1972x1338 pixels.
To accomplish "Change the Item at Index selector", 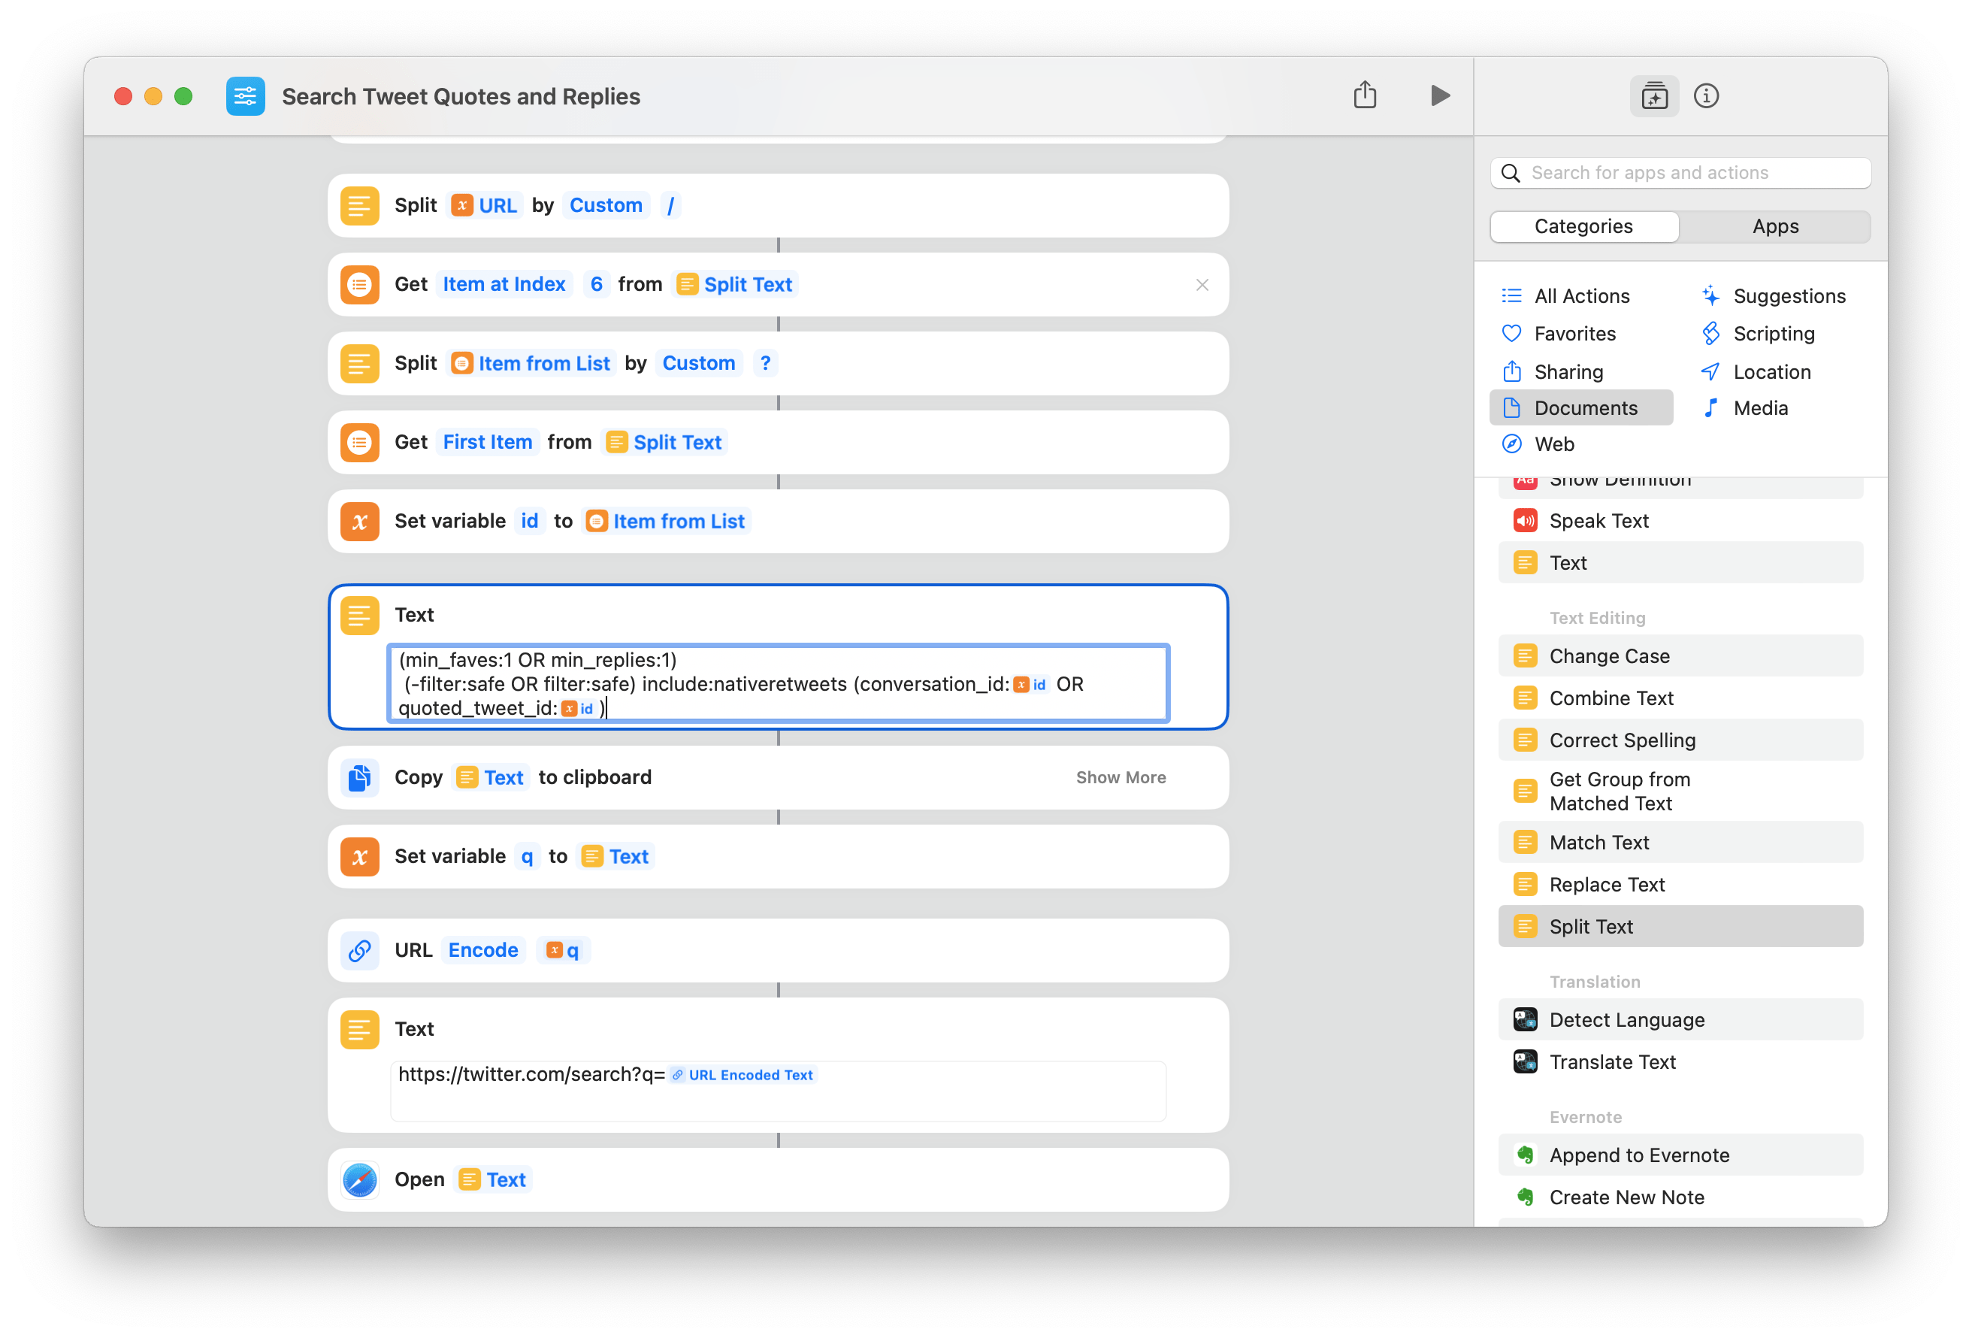I will [x=504, y=283].
